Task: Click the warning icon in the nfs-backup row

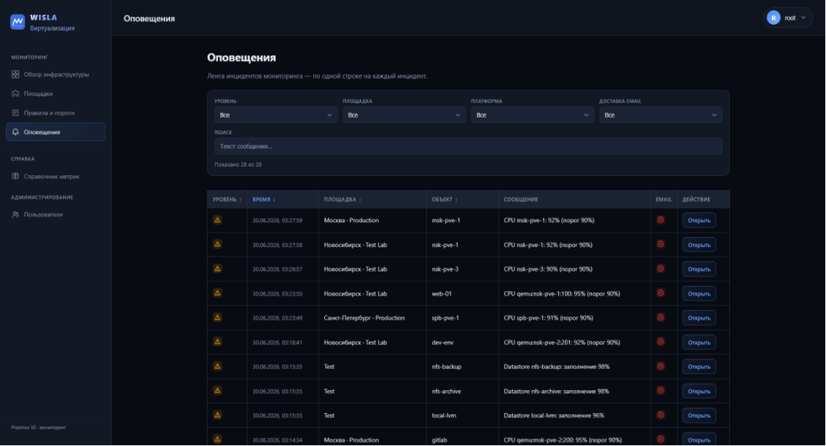Action: point(217,367)
